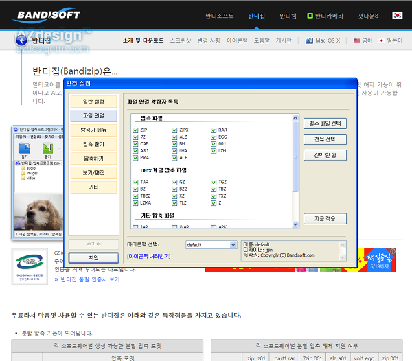
Task: Select the video folder icon
Action: point(23,178)
